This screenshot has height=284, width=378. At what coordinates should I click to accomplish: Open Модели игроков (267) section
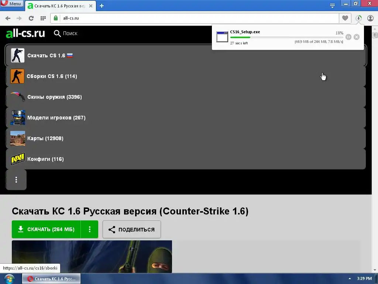(186, 118)
